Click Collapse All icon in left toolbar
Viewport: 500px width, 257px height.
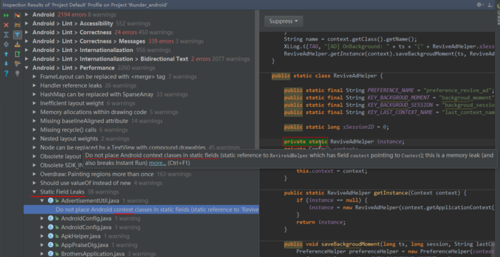6,44
